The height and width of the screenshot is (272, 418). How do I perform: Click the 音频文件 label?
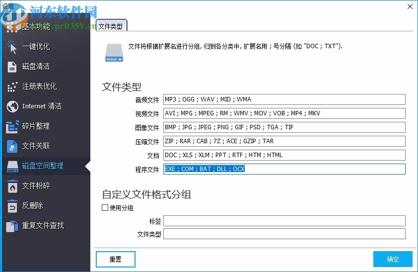point(147,100)
